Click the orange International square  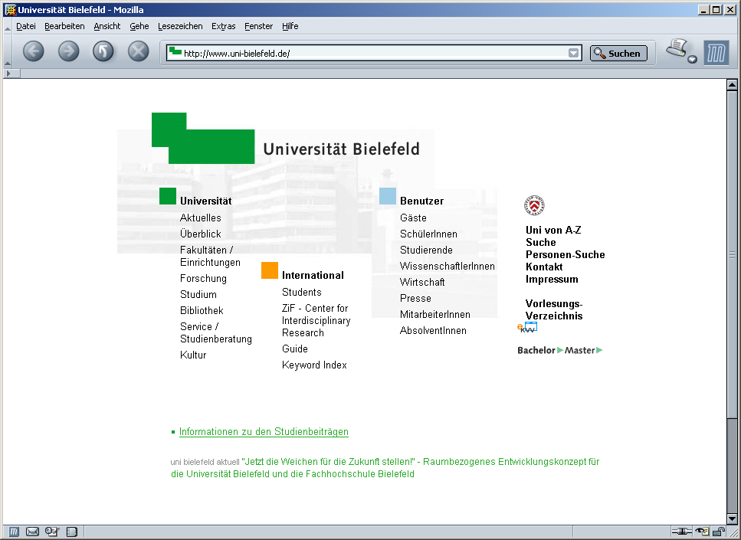pos(270,270)
